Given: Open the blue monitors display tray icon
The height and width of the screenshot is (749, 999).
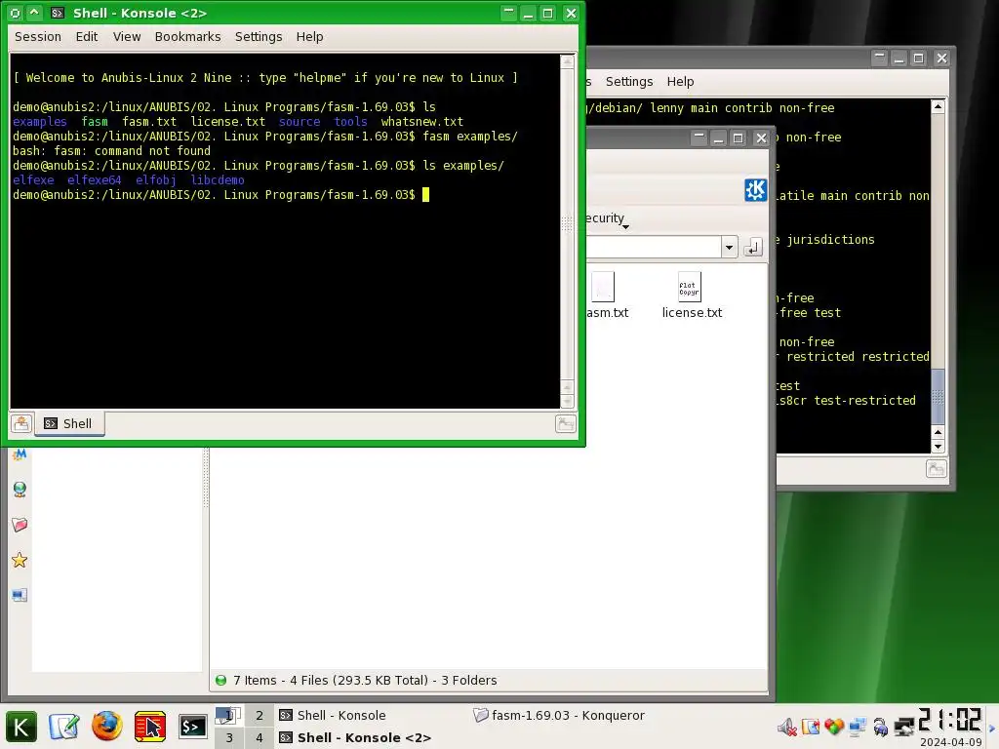Looking at the screenshot, I should click(858, 727).
